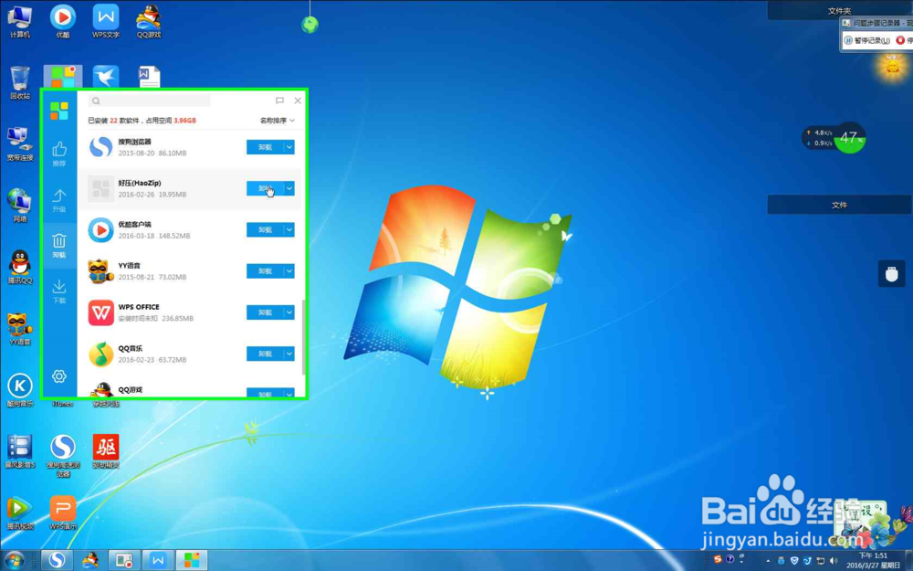Image resolution: width=913 pixels, height=571 pixels.
Task: Pause recording with 暂停记录 button
Action: [x=867, y=40]
